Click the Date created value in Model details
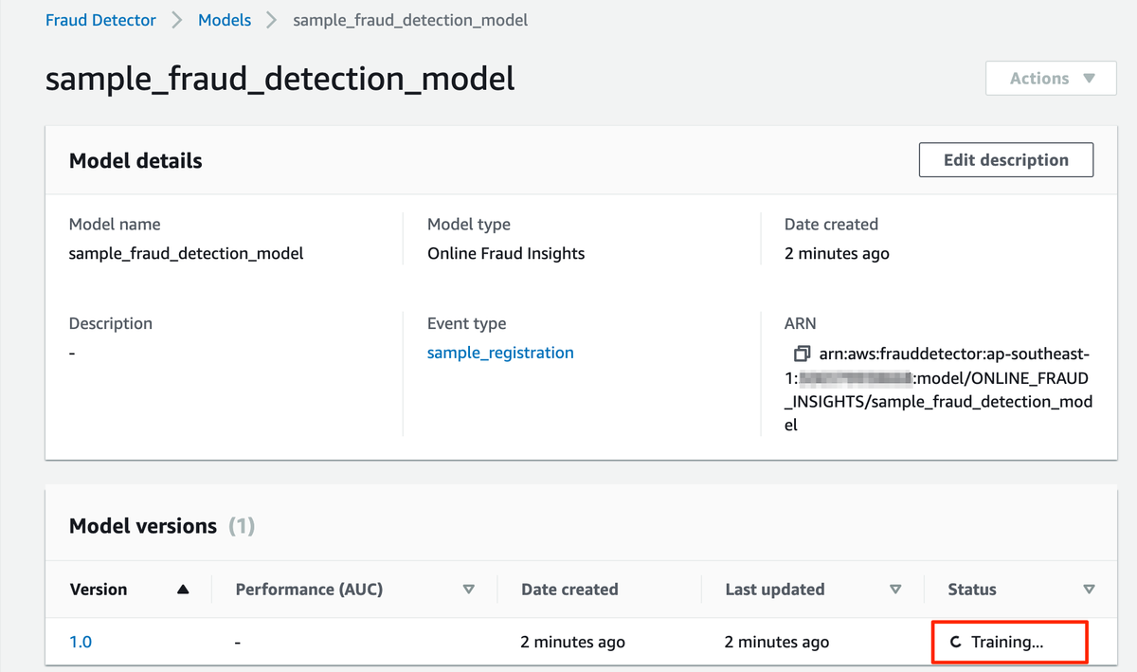 [x=837, y=253]
